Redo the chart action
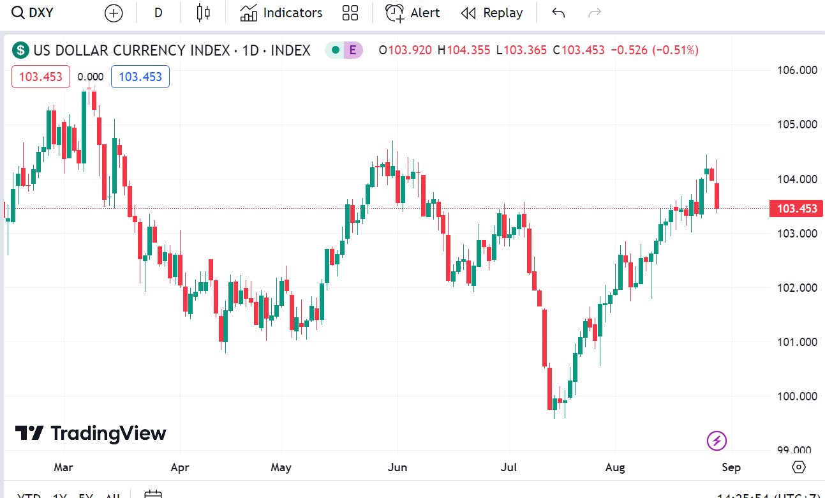The height and width of the screenshot is (498, 825). pyautogui.click(x=595, y=13)
